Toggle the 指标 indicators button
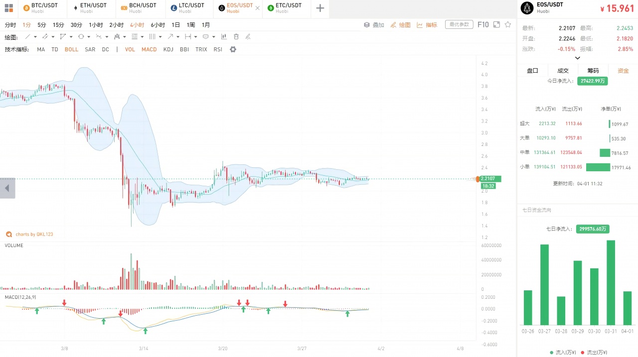 click(427, 24)
